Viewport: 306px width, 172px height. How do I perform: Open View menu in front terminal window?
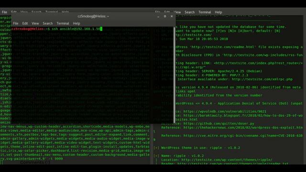pos(35,23)
